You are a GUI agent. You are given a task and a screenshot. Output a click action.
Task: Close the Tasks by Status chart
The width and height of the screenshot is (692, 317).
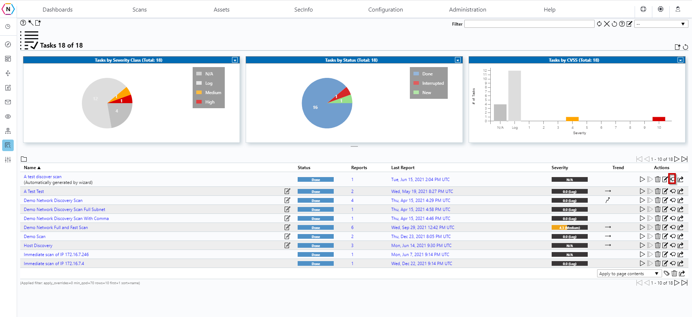(x=458, y=60)
